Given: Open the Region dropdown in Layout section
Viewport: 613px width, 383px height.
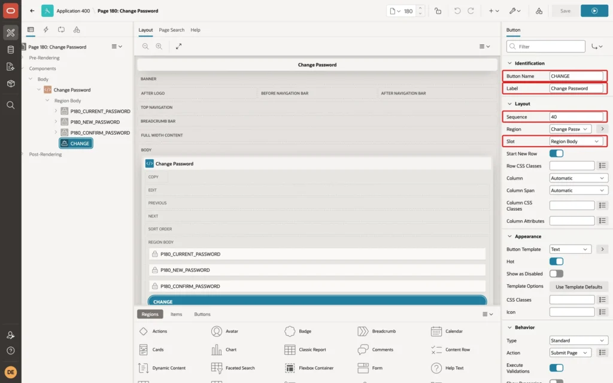Looking at the screenshot, I should pos(570,129).
